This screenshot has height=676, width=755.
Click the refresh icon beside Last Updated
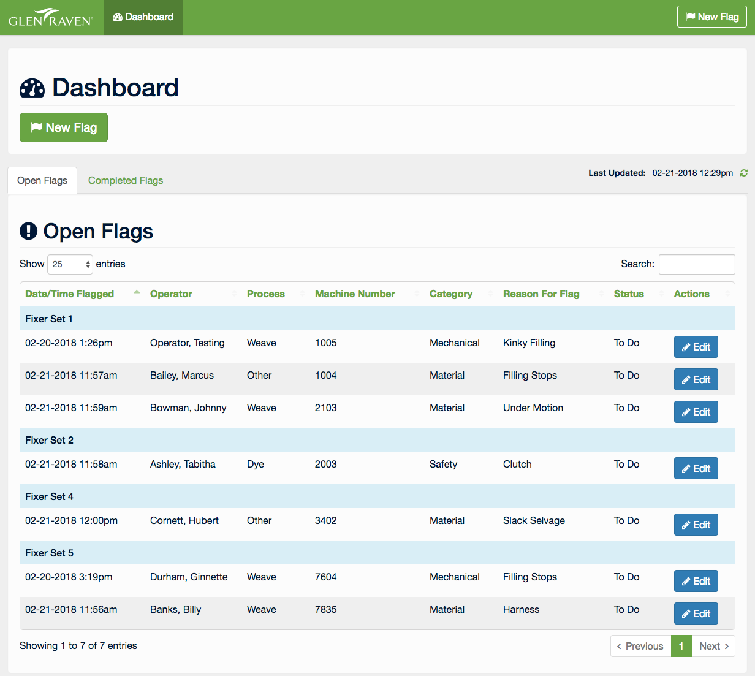tap(743, 173)
